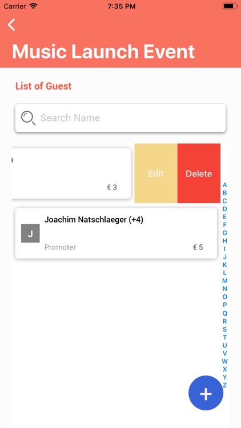Tap the magnifying glass search icon
Viewport: 241px width, 428px height.
tap(28, 118)
